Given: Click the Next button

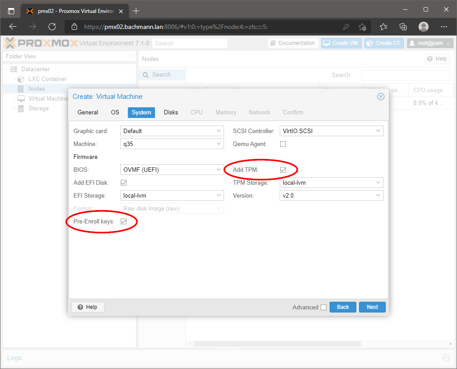Looking at the screenshot, I should 372,307.
